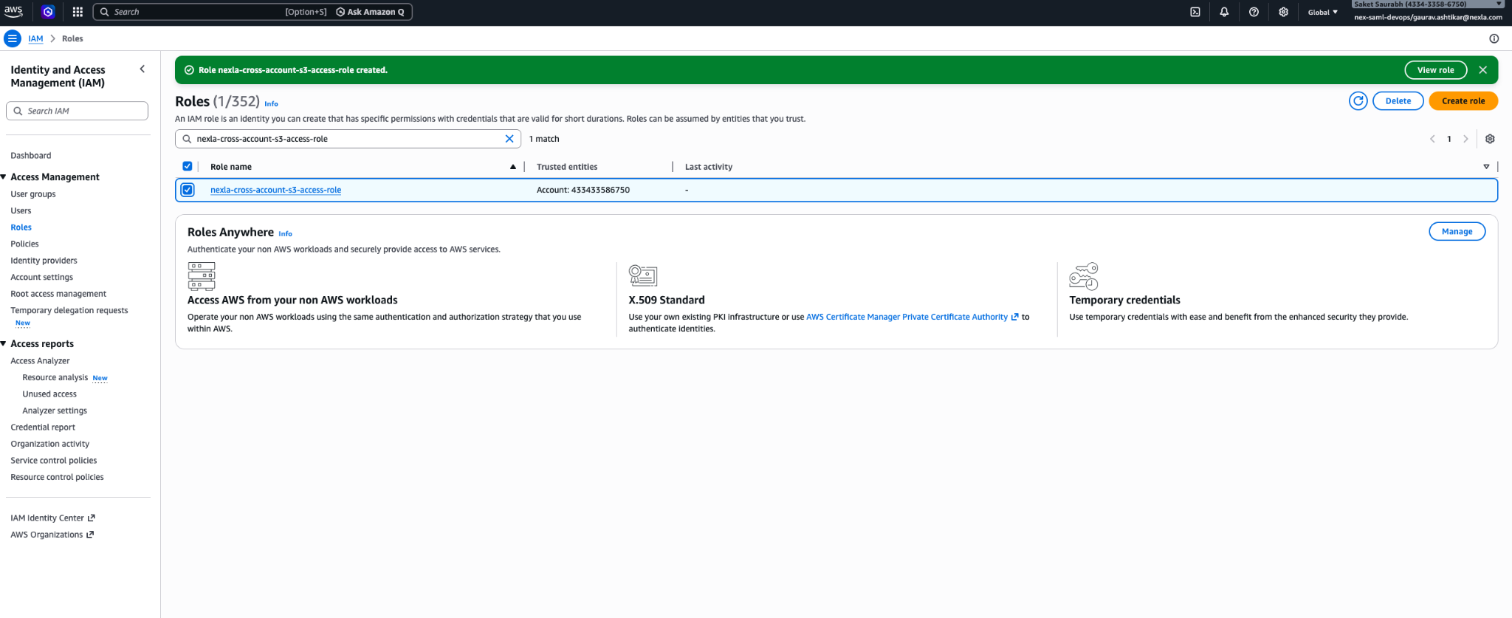This screenshot has width=1512, height=618.
Task: Click the Trusted entities column header
Action: coord(567,167)
